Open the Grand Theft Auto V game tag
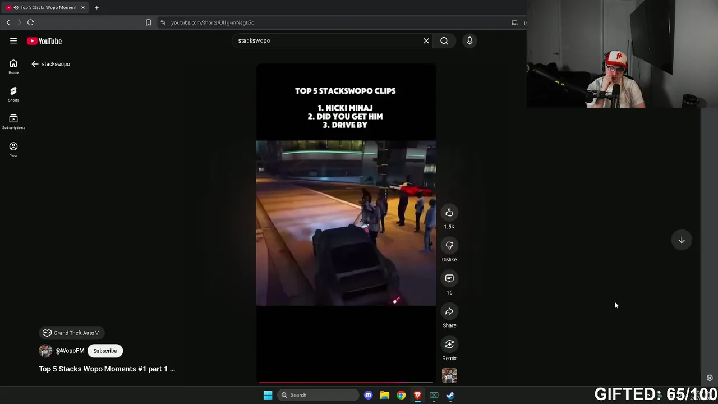Image resolution: width=718 pixels, height=404 pixels. [71, 333]
